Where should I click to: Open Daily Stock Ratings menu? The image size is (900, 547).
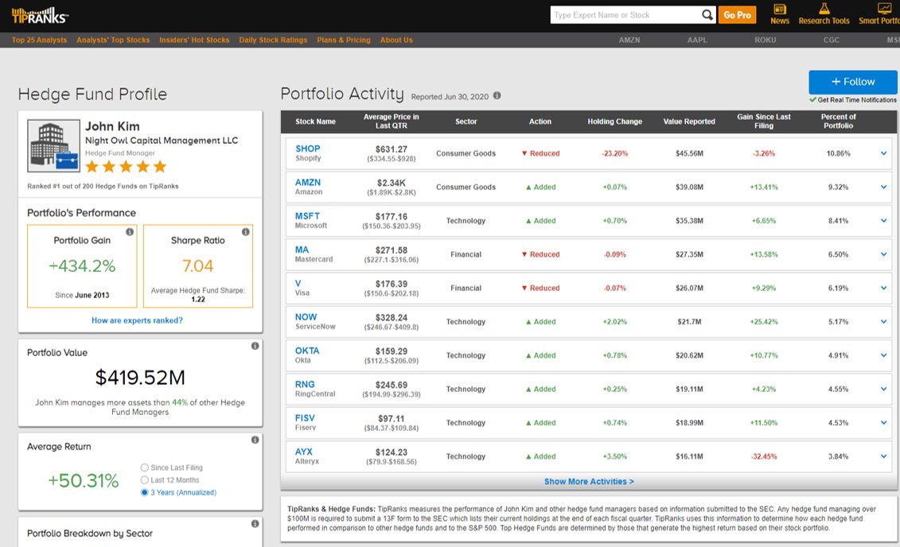point(273,40)
